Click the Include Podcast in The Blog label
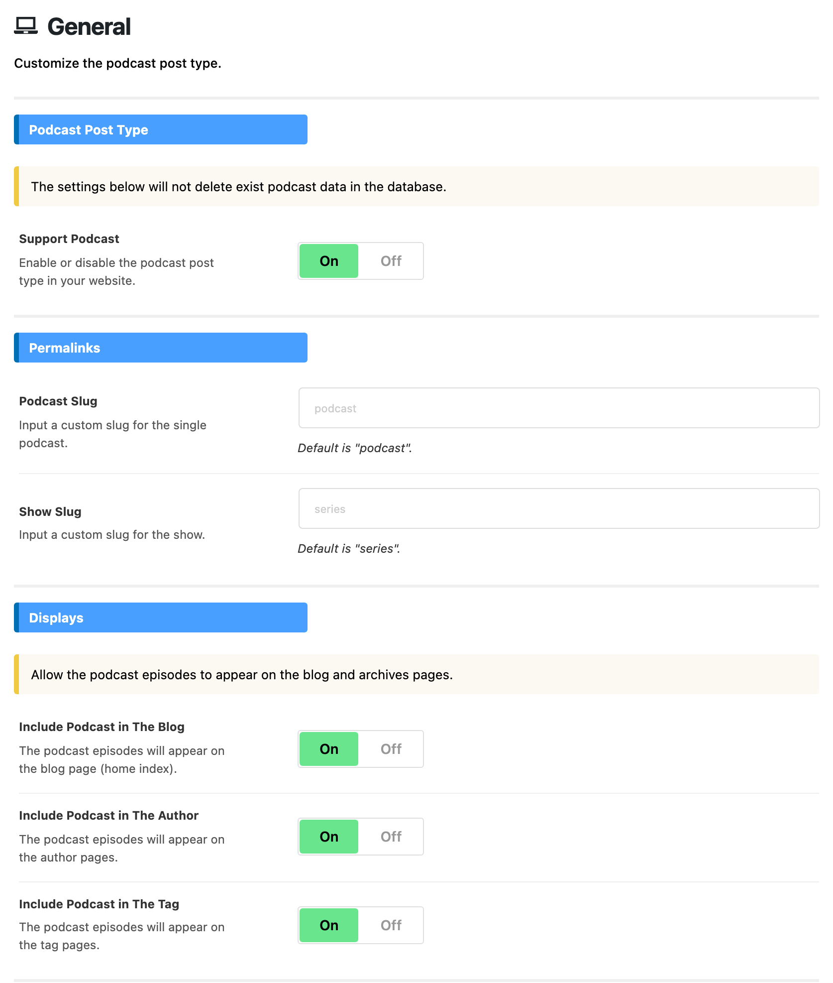Viewport: 833px width, 983px height. coord(102,727)
